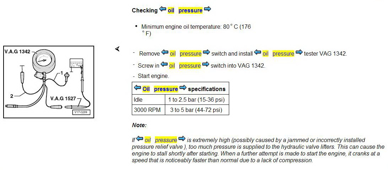Image resolution: width=388 pixels, height=170 pixels.
Task: Click the left arrow in the specifications table header
Action: 138,88
